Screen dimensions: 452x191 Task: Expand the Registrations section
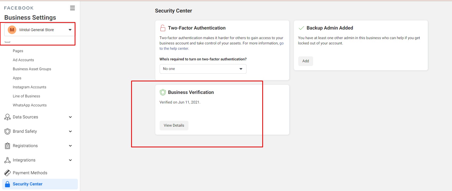(x=70, y=146)
